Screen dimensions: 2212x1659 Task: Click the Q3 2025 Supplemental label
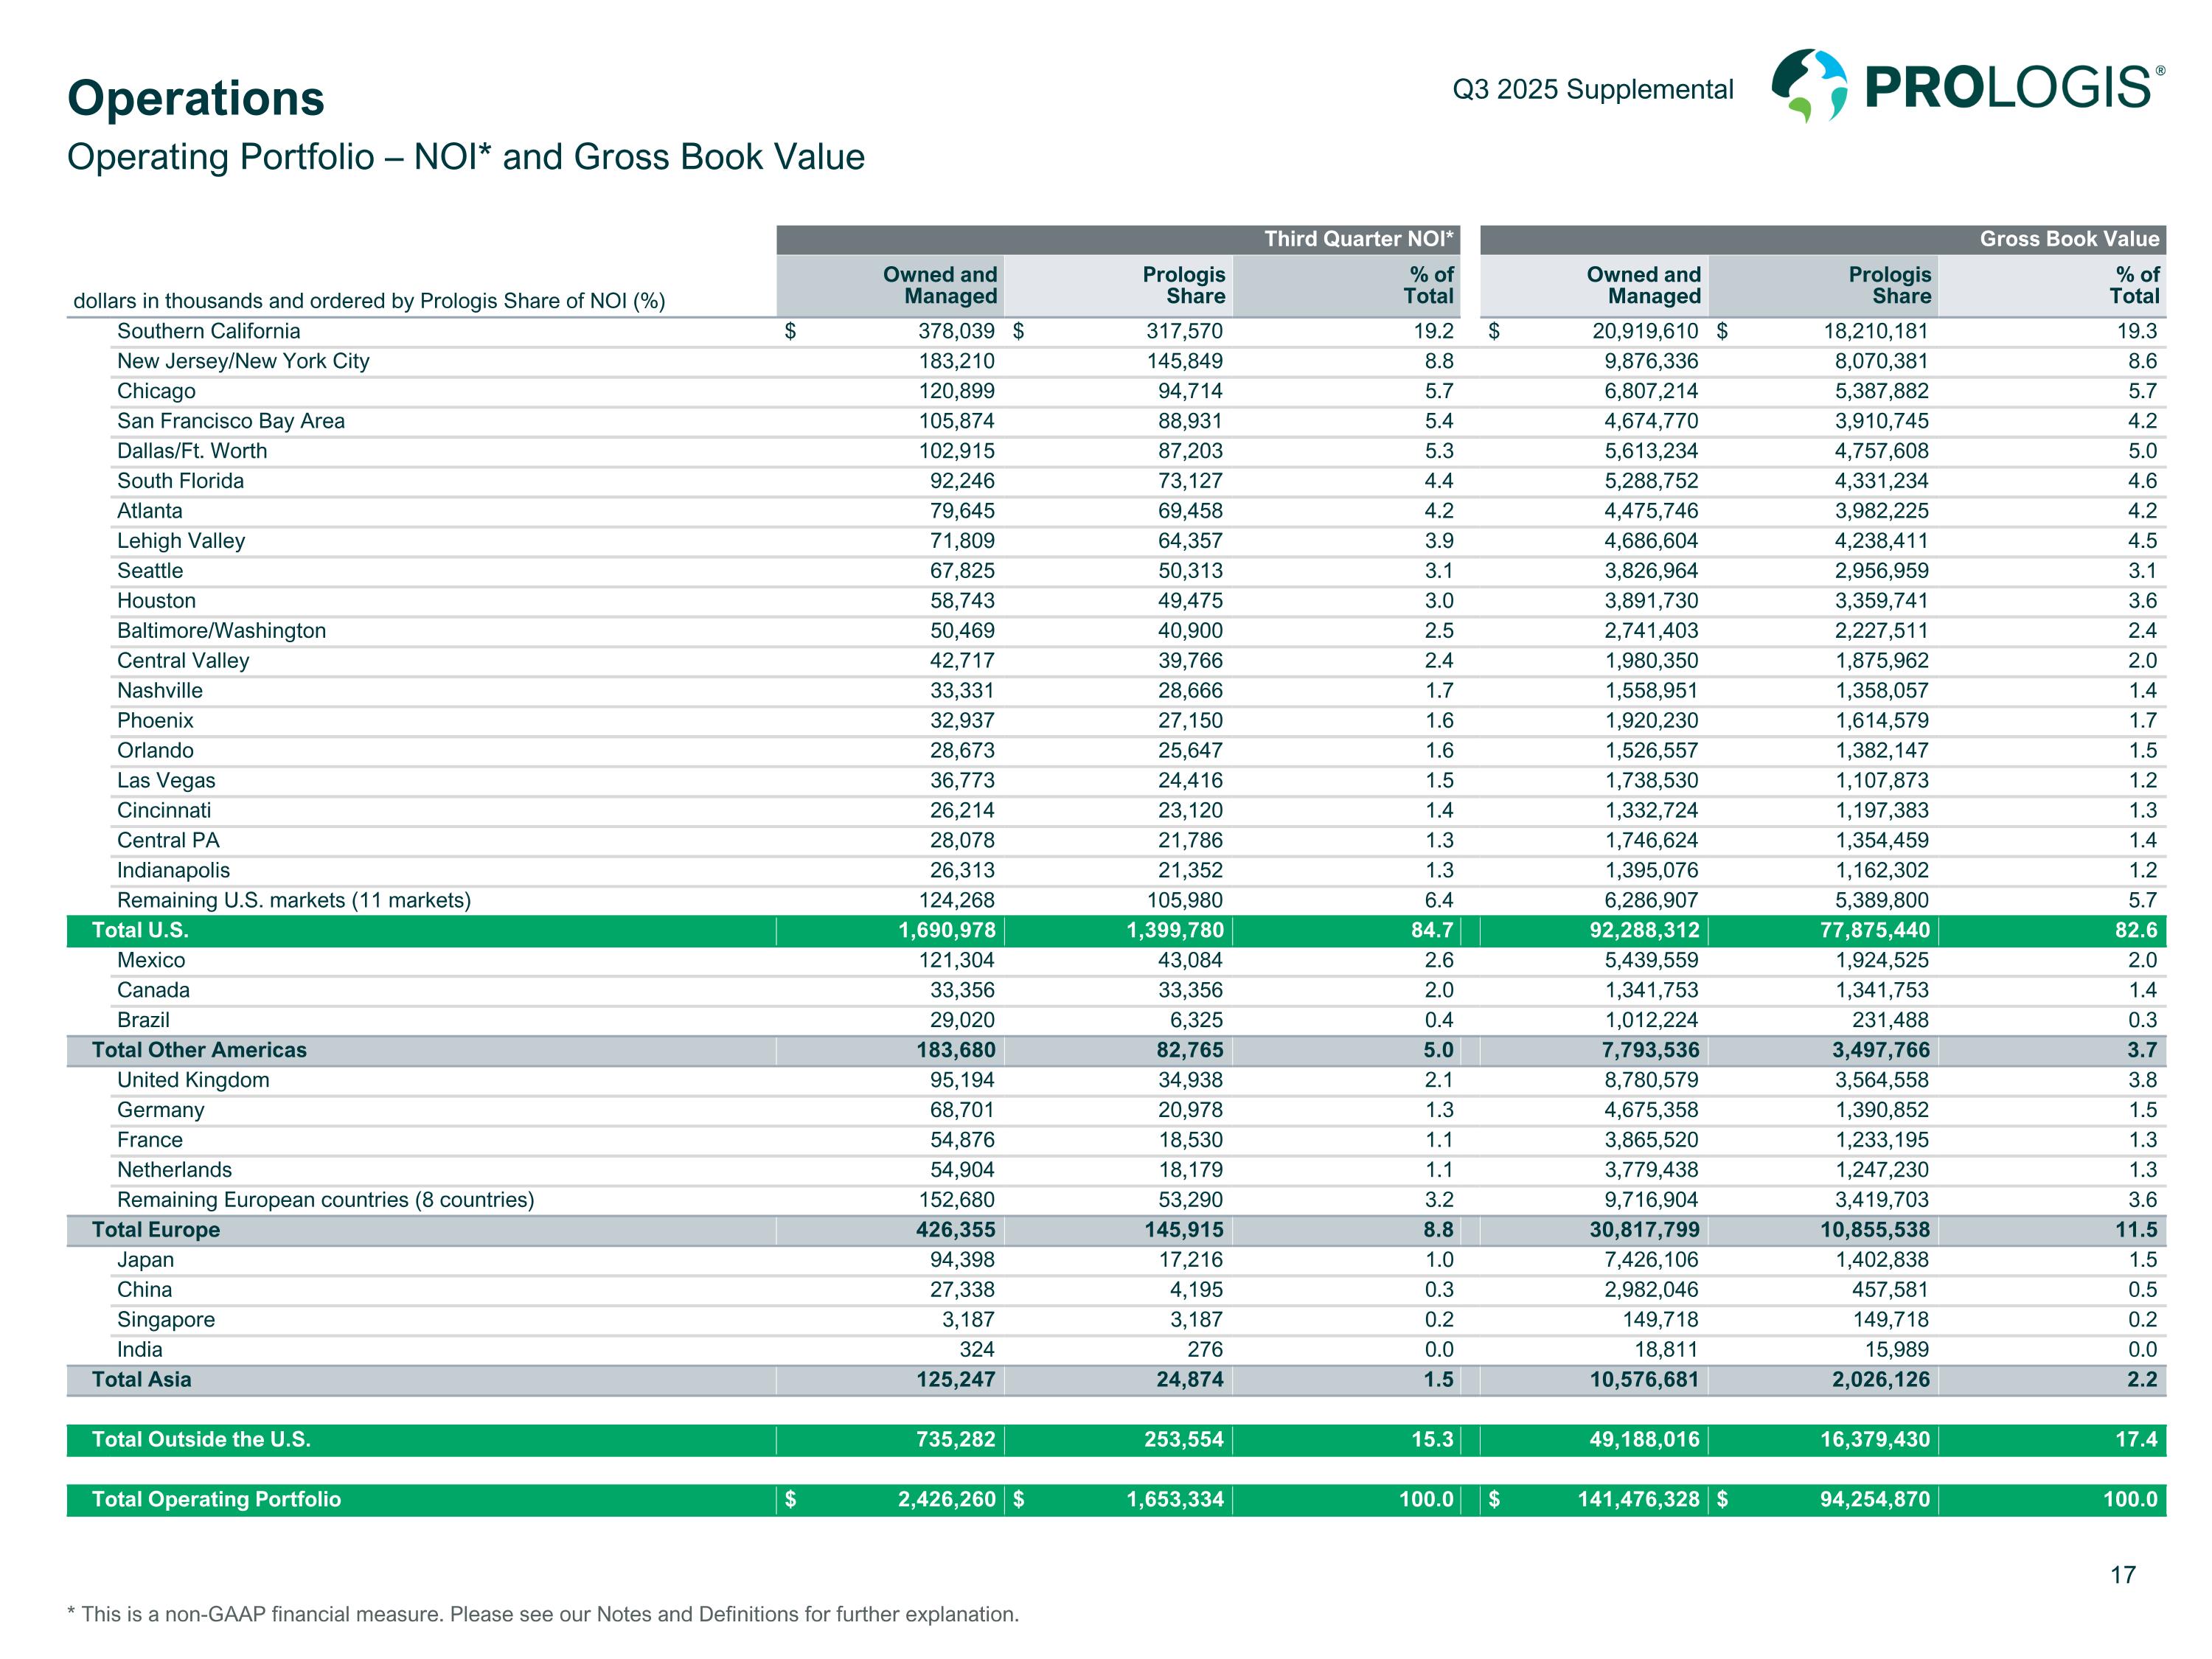[x=1592, y=90]
